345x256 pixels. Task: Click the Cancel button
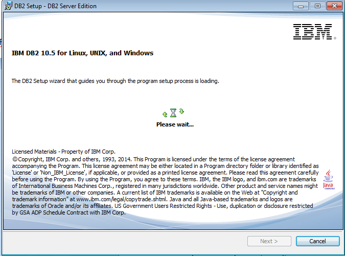317,241
